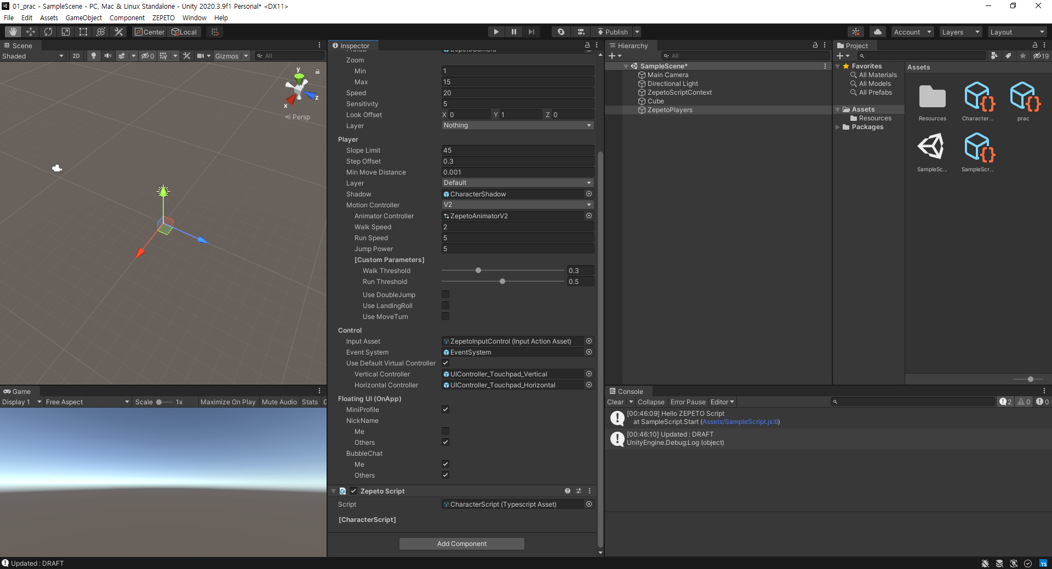Select the Rotate tool
Screen dimensions: 1052x569
48,32
